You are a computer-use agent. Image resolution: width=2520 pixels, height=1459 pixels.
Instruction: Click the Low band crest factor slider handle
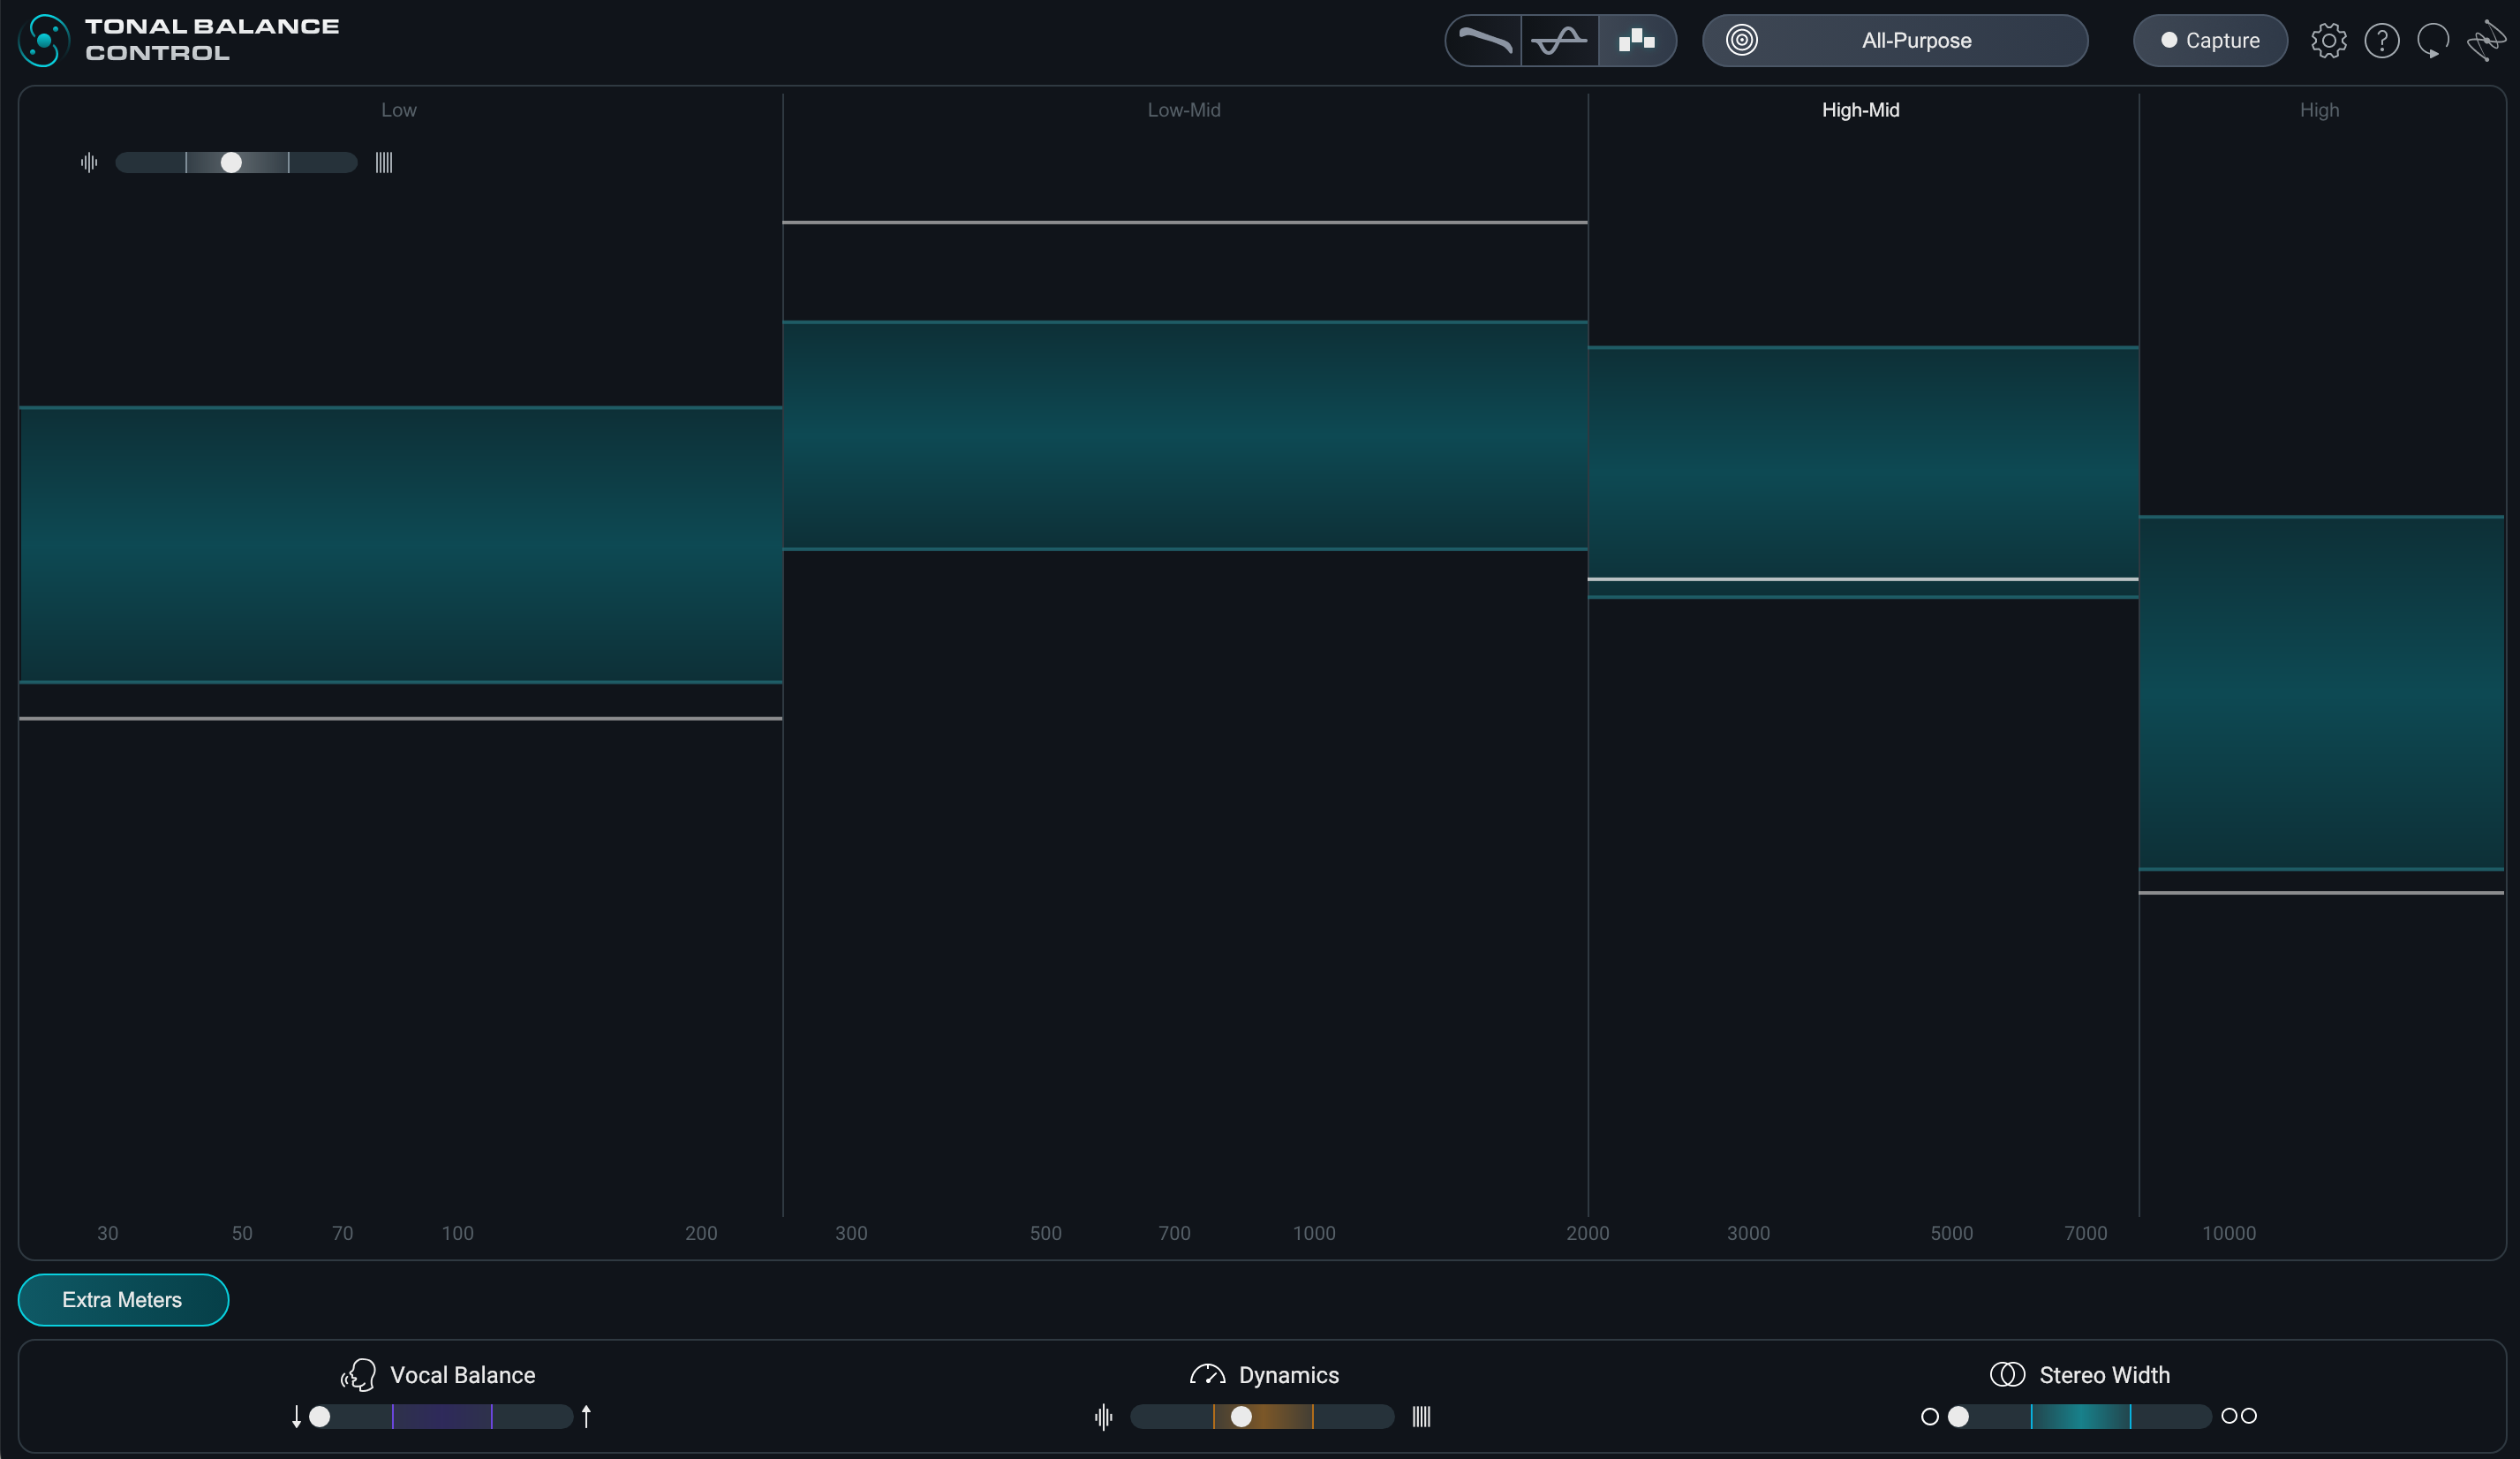click(x=231, y=162)
